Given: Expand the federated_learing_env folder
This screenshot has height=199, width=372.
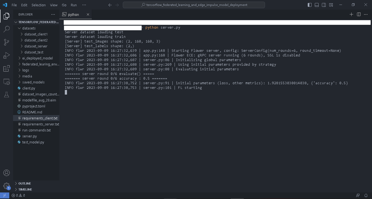Looking at the screenshot, I should 36,64.
